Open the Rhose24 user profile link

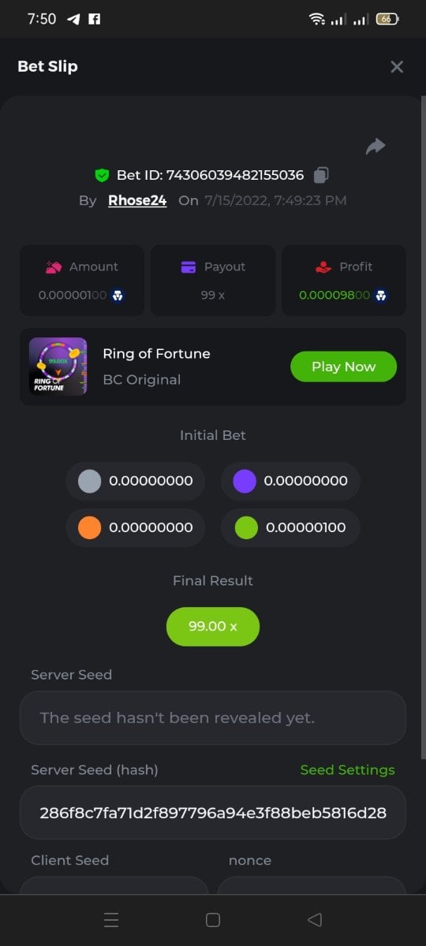coord(137,200)
